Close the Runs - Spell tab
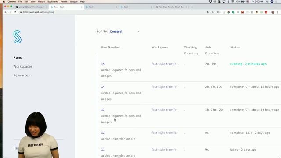This screenshot has height=158, width=281. pos(82,7)
